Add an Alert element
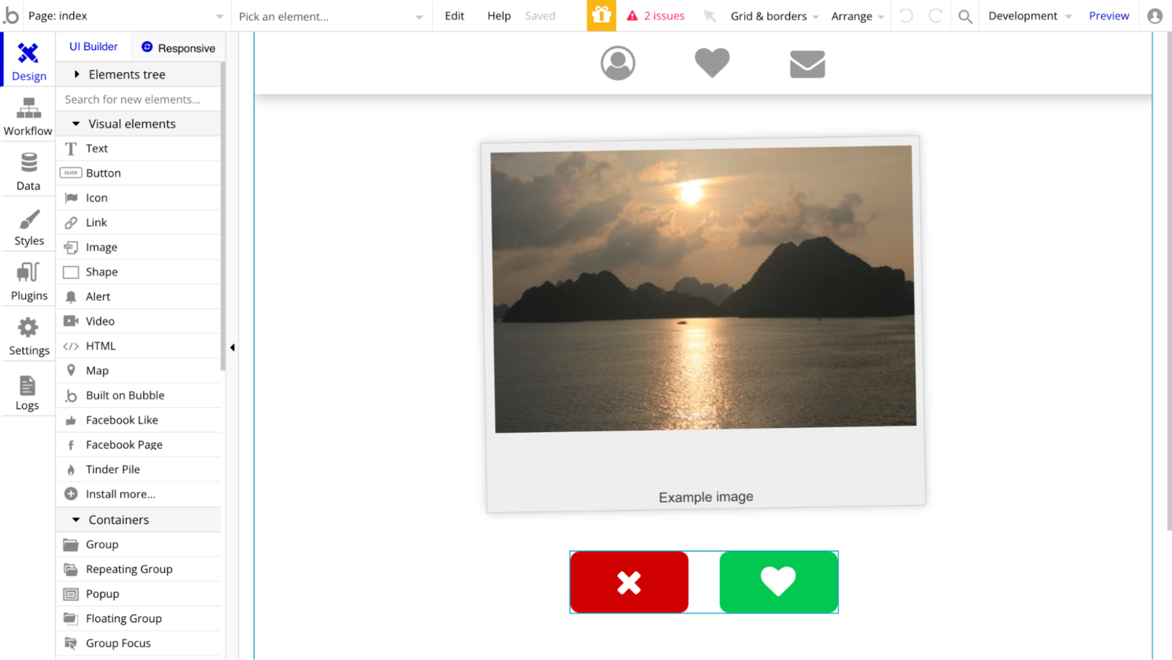The height and width of the screenshot is (660, 1172). click(x=139, y=297)
